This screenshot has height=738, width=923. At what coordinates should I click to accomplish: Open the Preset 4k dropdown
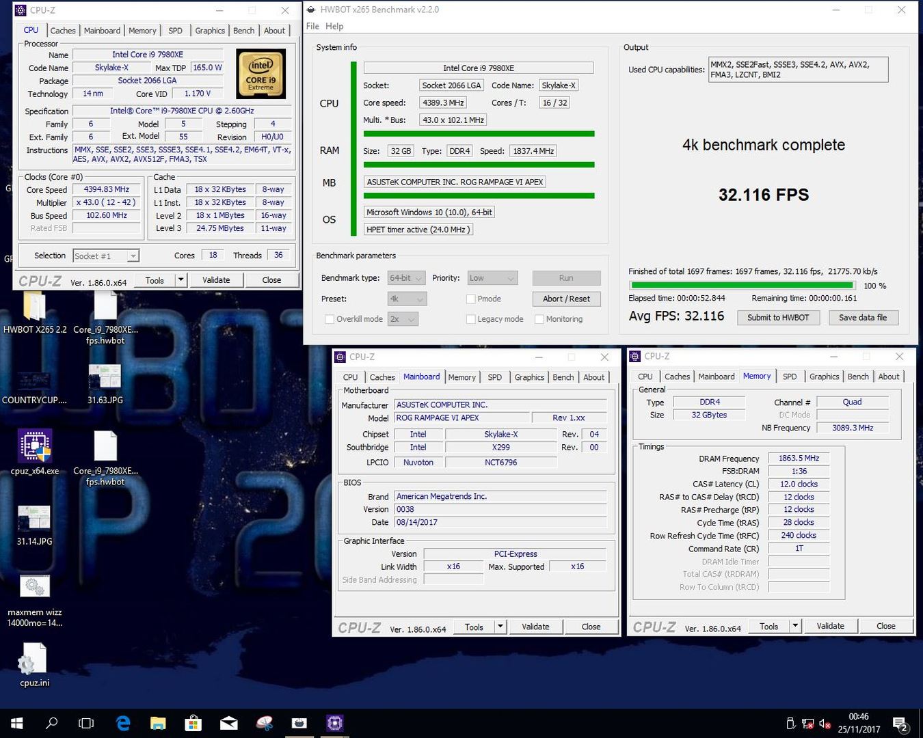pos(407,299)
